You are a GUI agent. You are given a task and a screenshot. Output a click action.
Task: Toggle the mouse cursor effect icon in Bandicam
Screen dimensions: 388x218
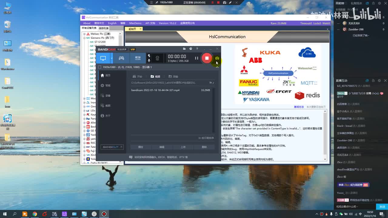point(149,56)
